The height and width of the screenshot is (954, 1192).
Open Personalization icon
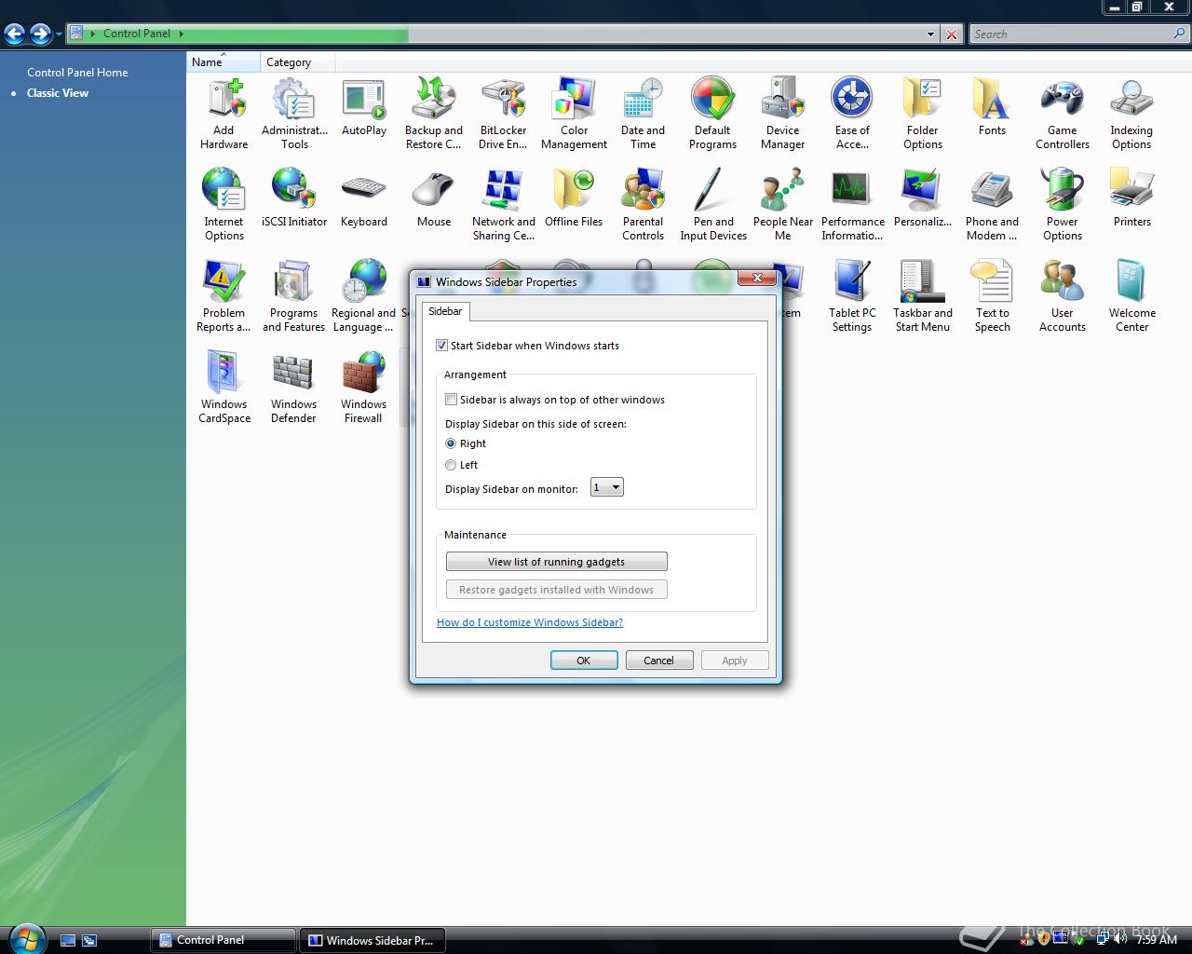pos(923,198)
